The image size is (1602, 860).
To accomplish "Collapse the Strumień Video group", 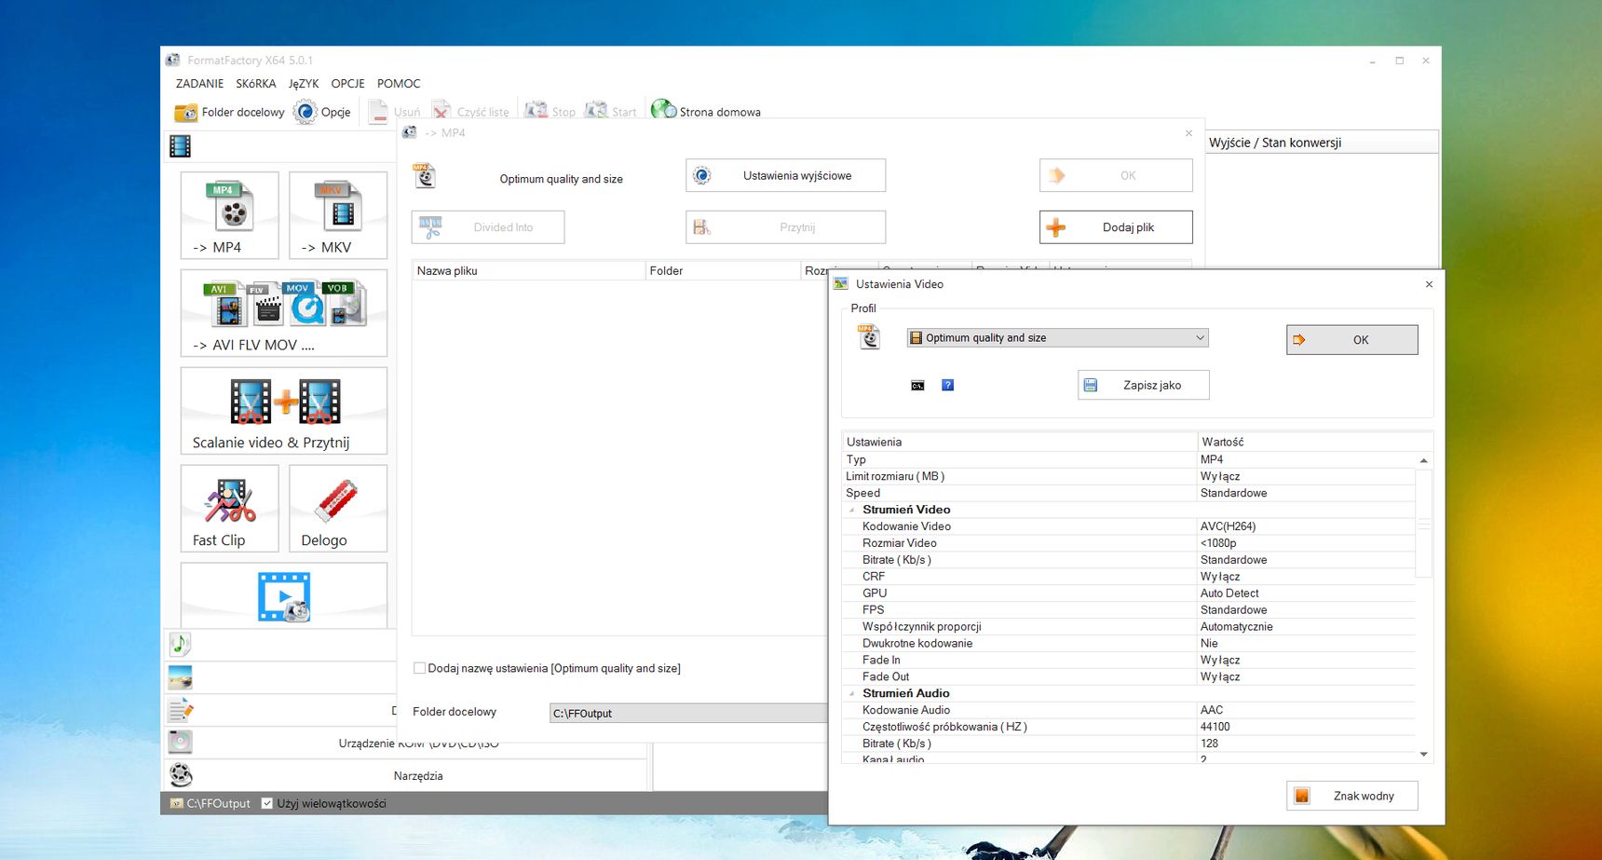I will pos(852,510).
